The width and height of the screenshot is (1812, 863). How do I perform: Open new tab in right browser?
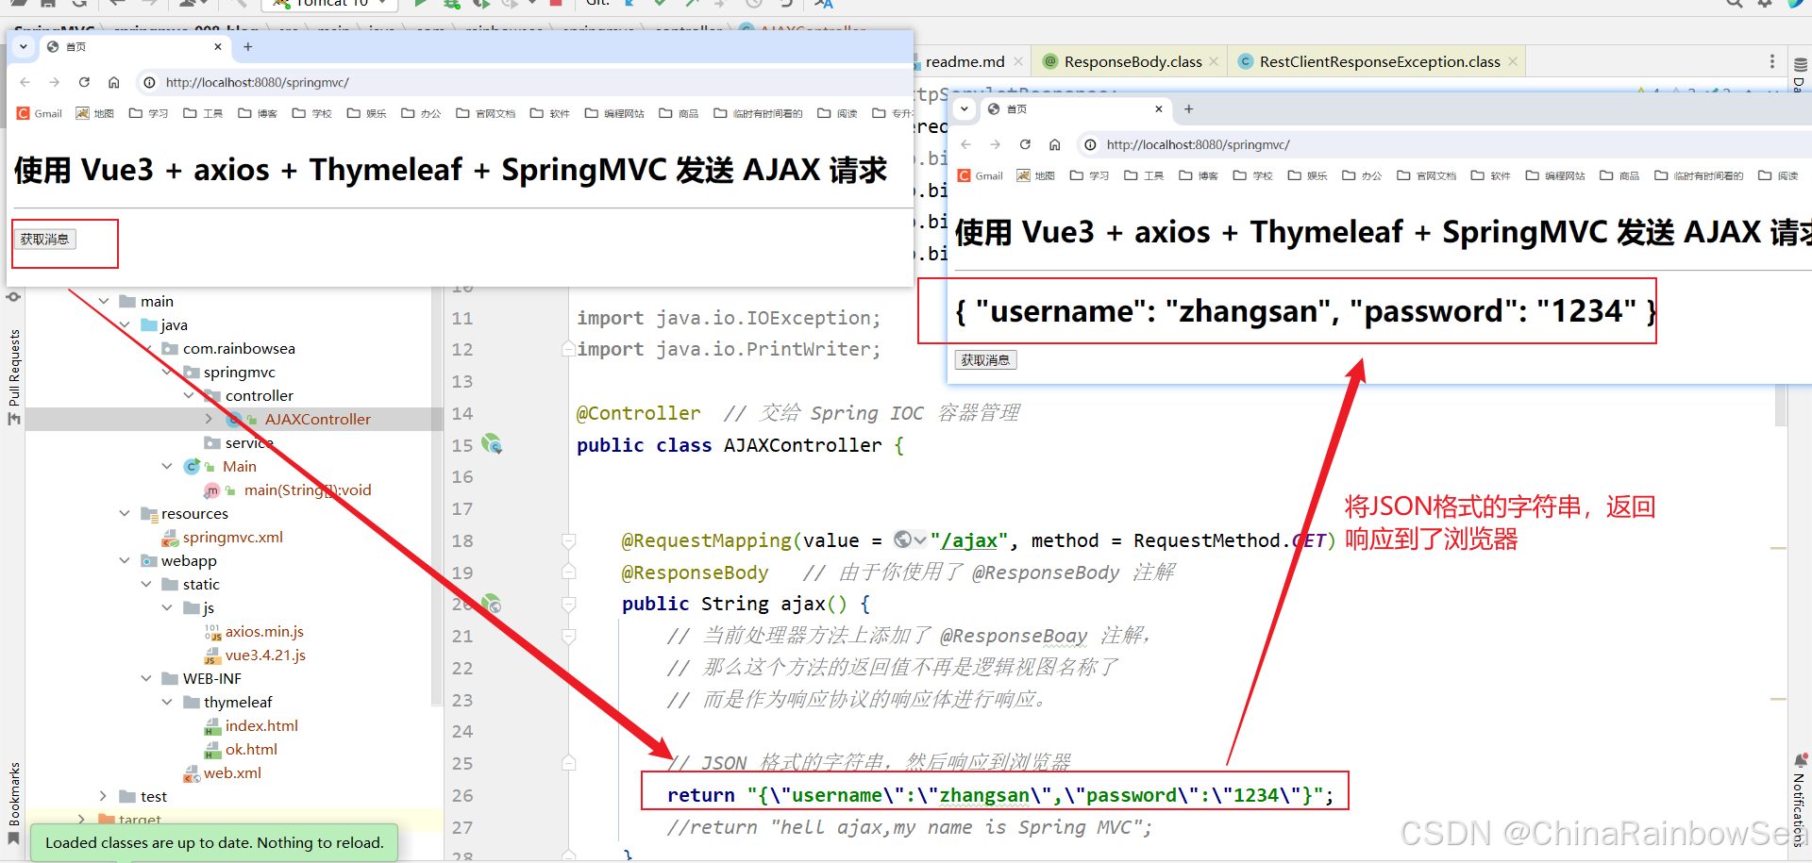click(x=1189, y=108)
